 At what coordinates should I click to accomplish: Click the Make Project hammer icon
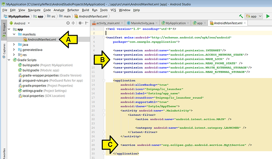pyautogui.click(x=241, y=16)
